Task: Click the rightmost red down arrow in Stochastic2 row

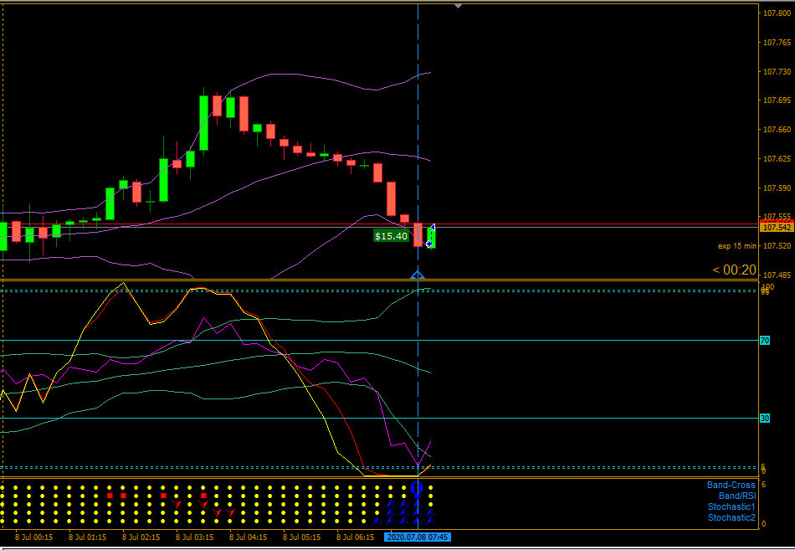Action: coord(230,512)
